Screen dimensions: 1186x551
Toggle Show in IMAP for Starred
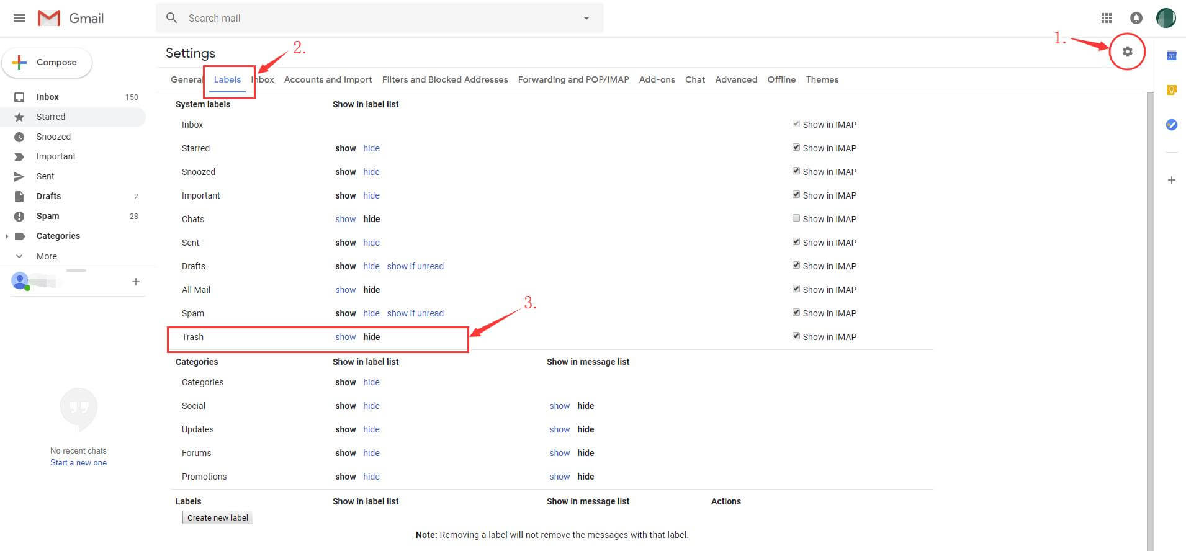[x=796, y=148]
